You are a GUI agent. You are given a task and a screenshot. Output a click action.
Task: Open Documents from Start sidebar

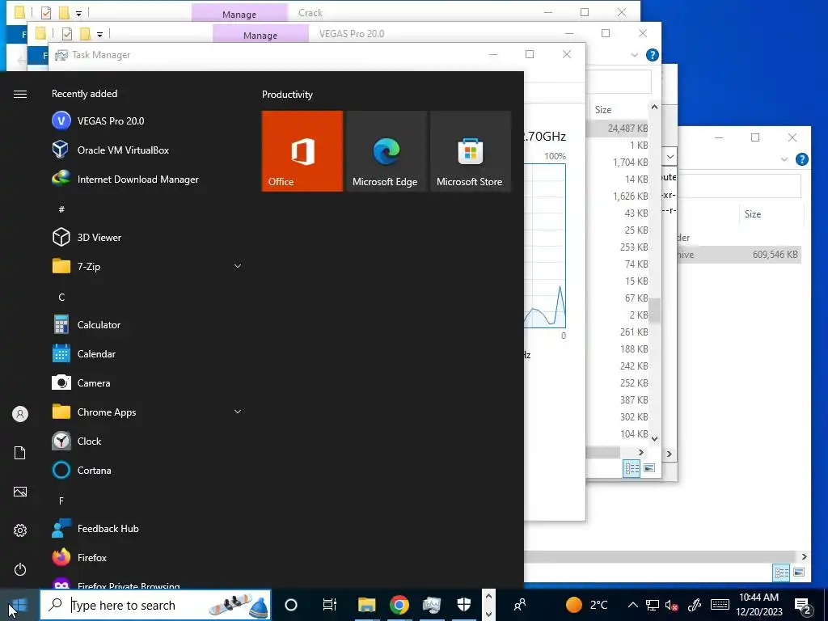point(20,453)
